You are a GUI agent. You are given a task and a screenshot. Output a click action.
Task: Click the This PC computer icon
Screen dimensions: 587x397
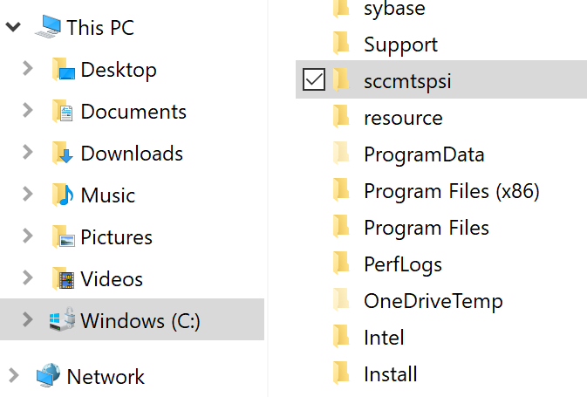click(x=48, y=27)
